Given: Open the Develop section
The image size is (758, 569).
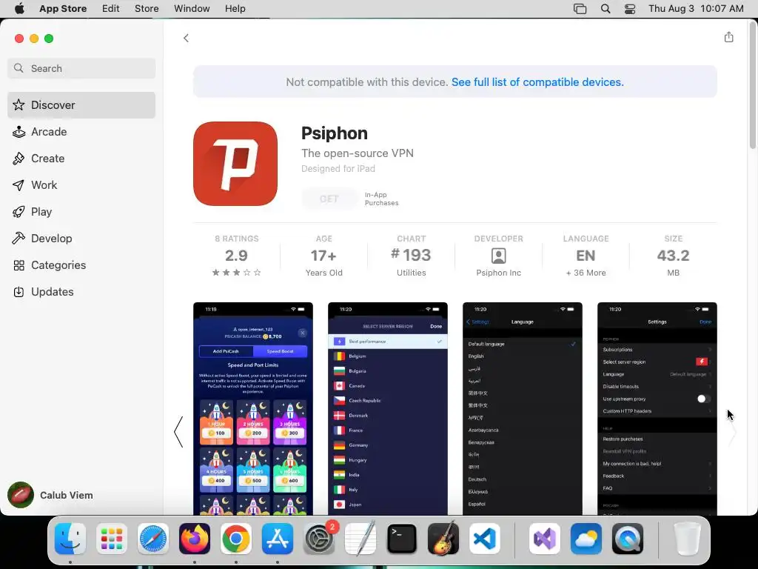Looking at the screenshot, I should (81, 238).
